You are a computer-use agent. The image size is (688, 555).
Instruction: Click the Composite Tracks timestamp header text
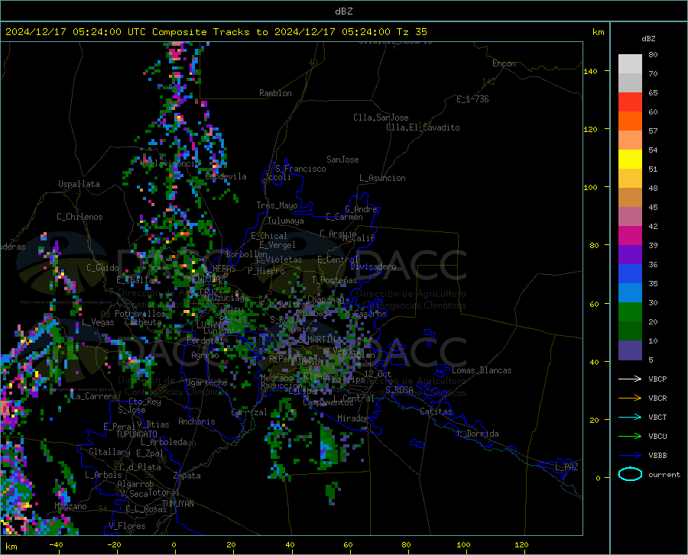click(x=216, y=32)
